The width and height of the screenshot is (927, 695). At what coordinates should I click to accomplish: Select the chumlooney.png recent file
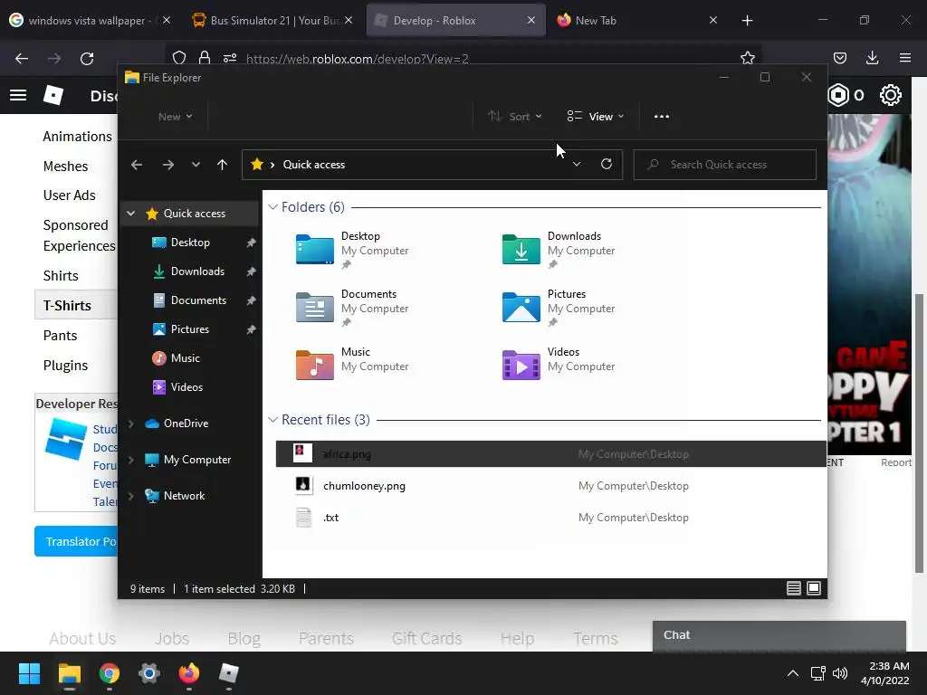[x=551, y=486]
